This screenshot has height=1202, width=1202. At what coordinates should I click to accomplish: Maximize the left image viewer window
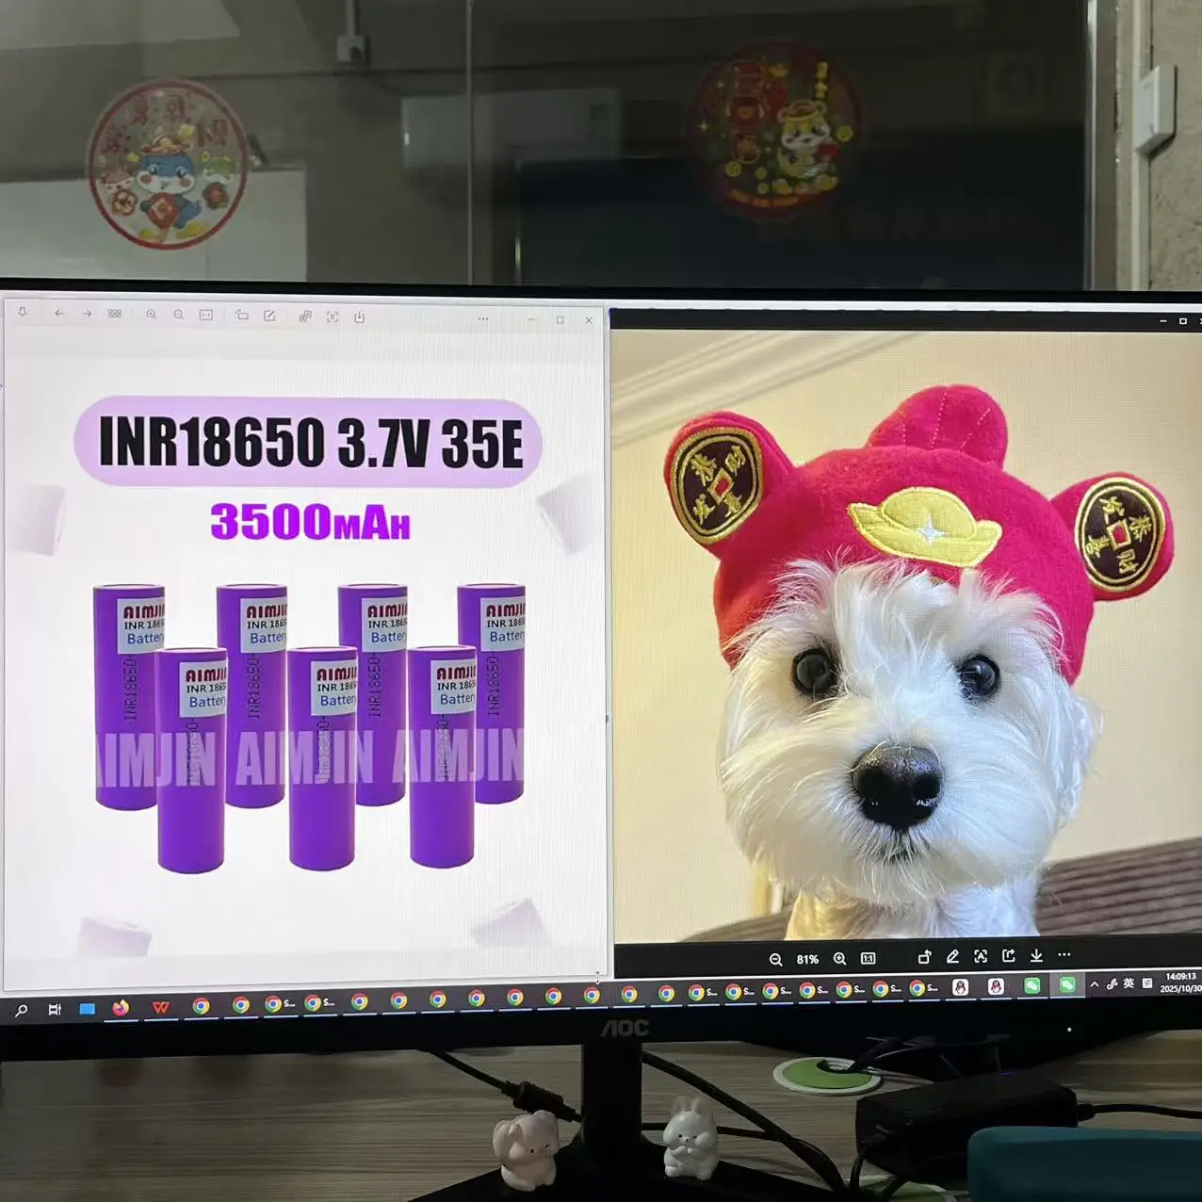pos(560,320)
